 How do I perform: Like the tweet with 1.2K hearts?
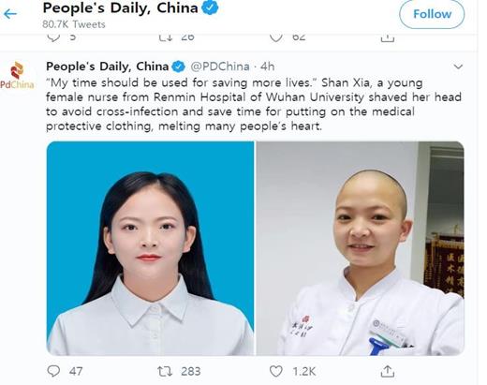tap(276, 371)
